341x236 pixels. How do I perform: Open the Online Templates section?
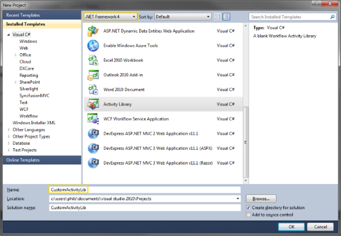pos(42,160)
